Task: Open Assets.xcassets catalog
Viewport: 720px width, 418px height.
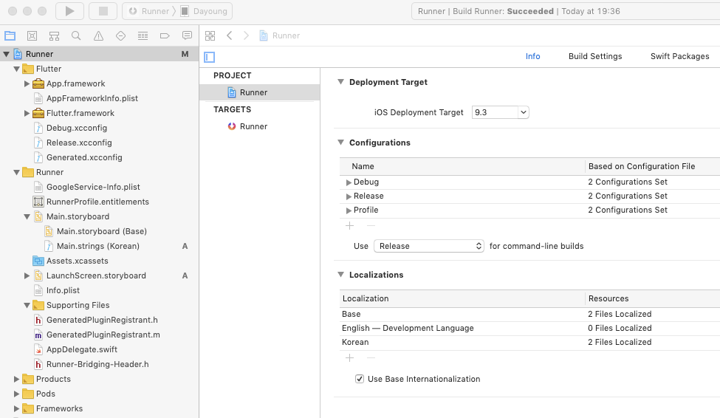Action: click(77, 261)
